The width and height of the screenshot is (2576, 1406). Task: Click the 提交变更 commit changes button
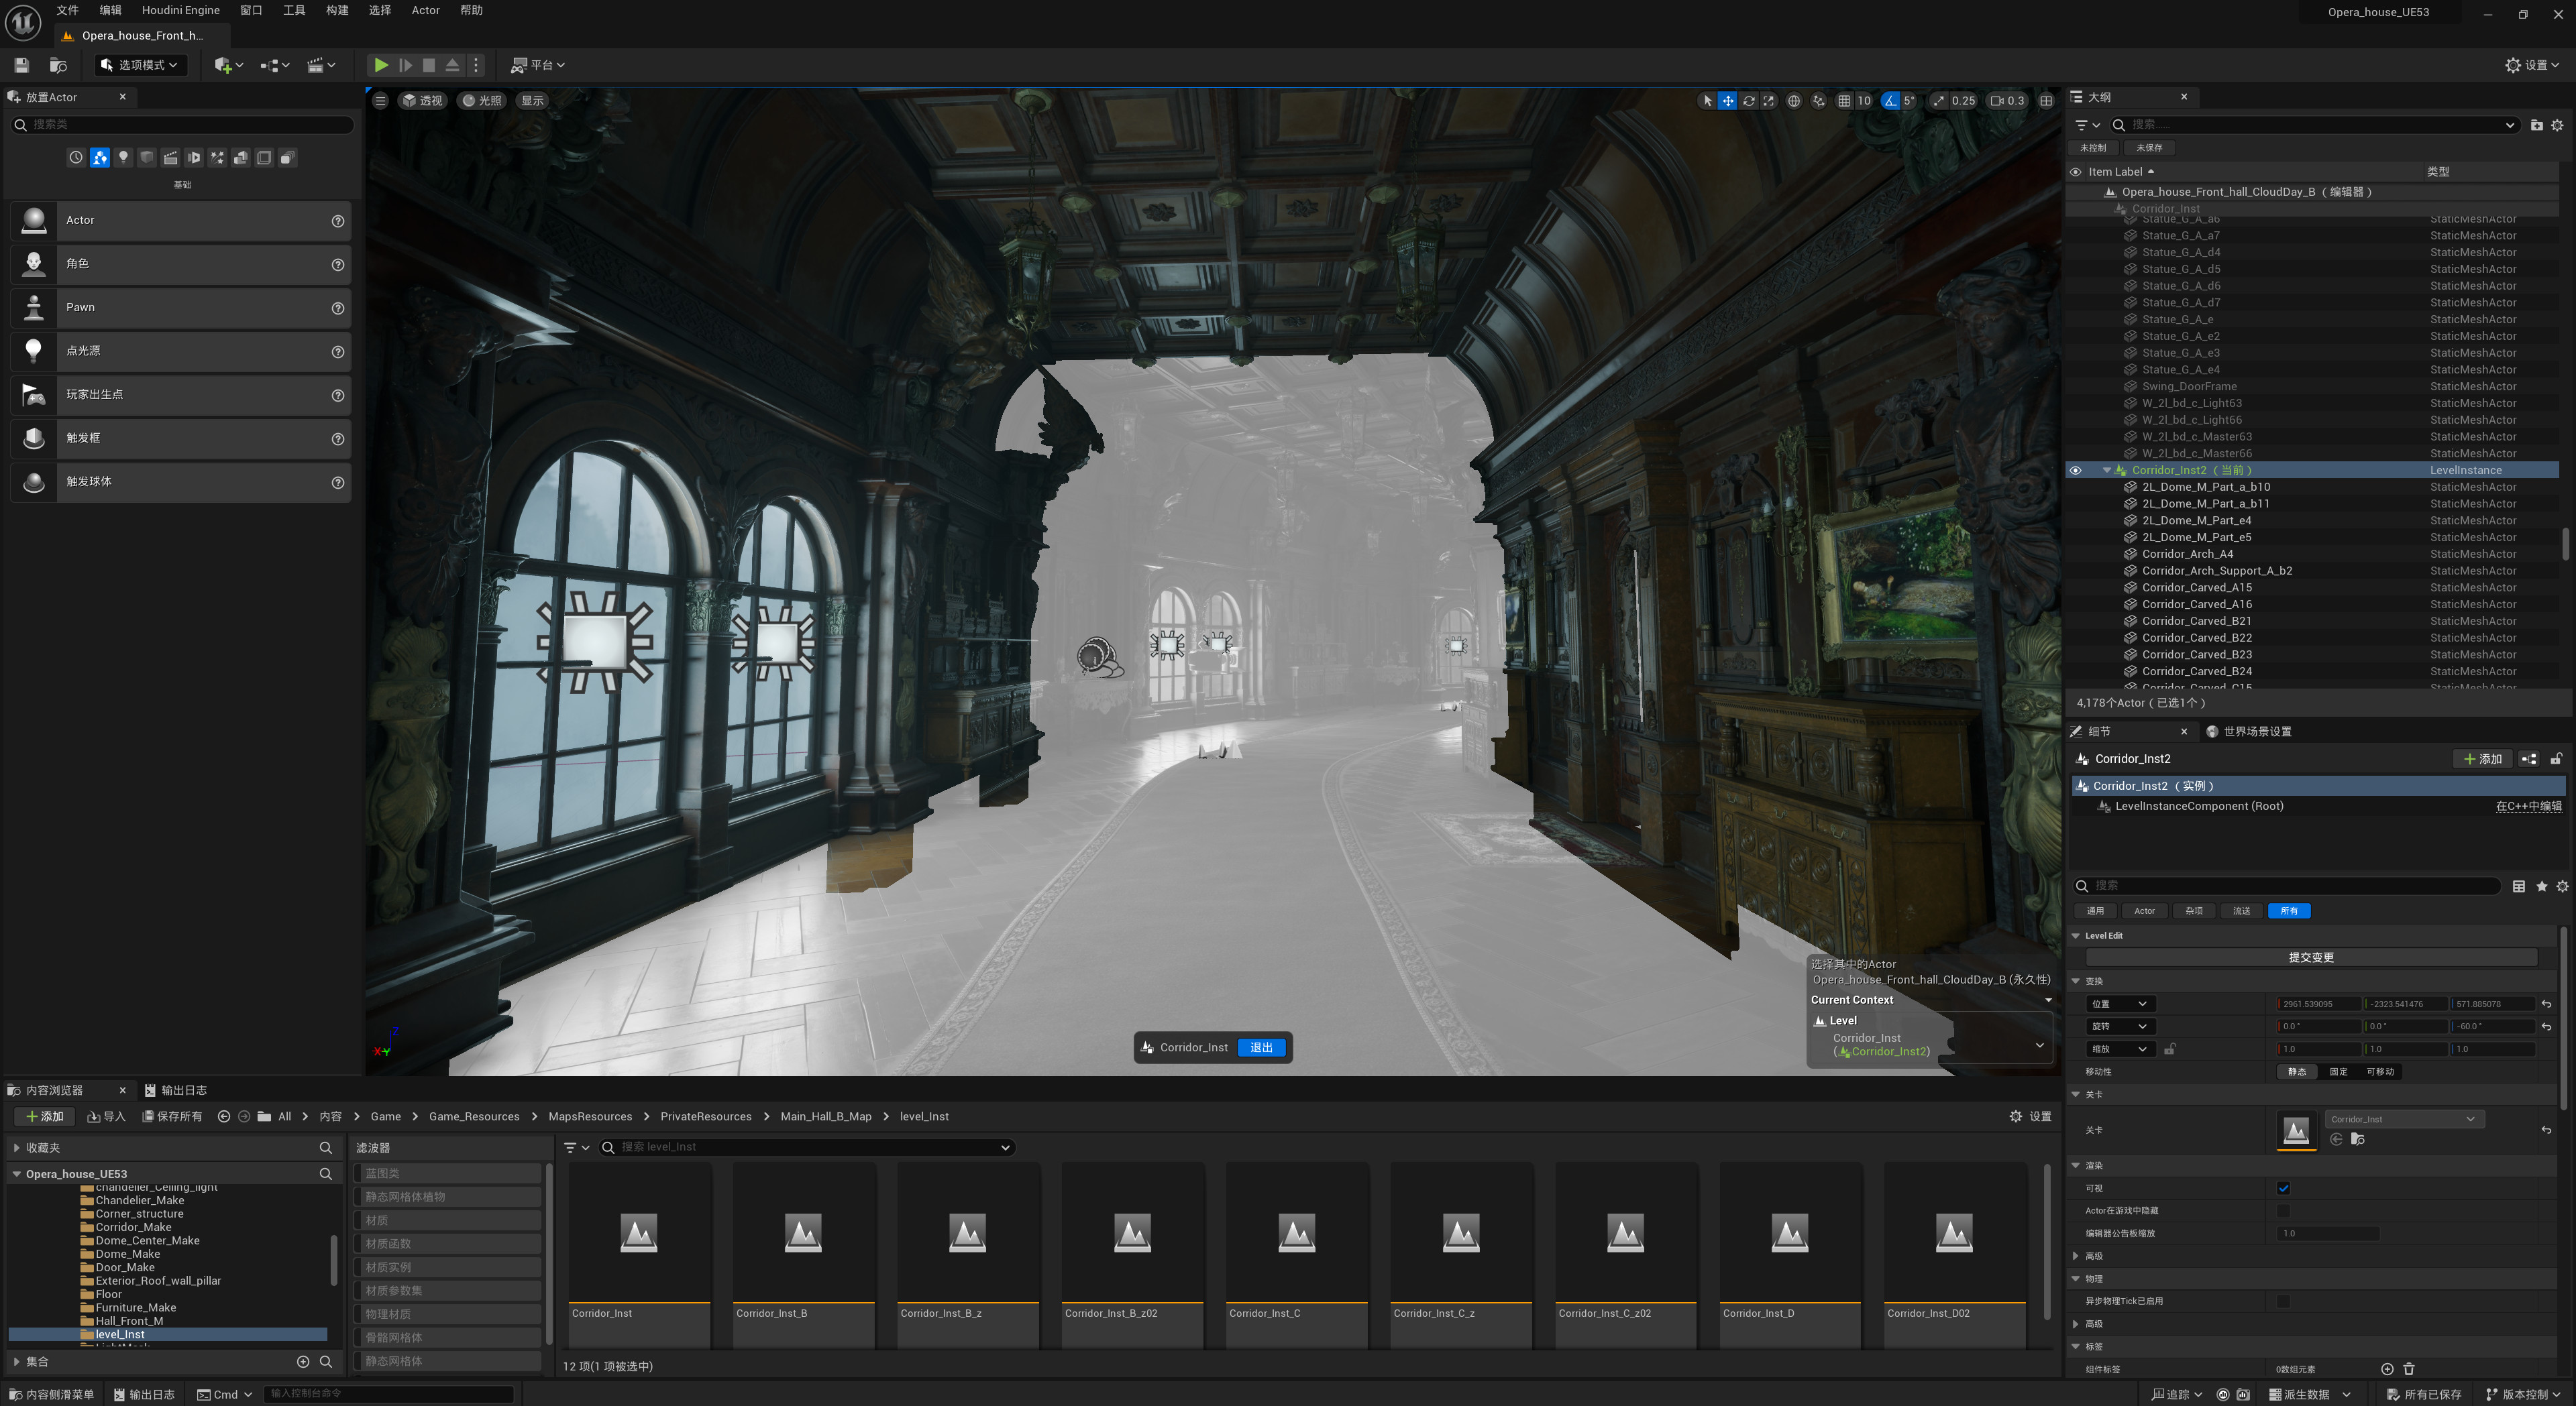(2311, 957)
